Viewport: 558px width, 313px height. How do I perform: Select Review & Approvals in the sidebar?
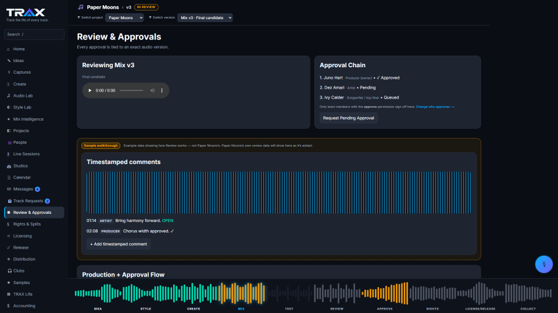coord(34,213)
